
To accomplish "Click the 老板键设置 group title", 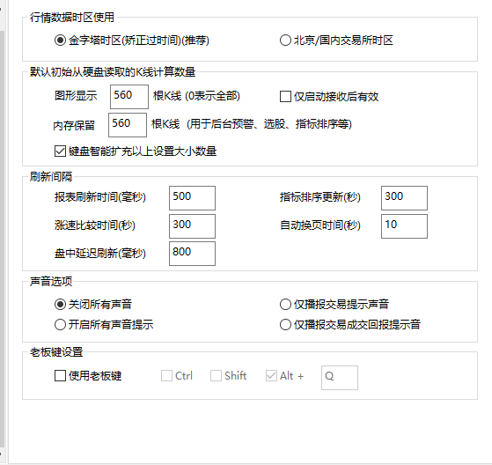I will [56, 352].
